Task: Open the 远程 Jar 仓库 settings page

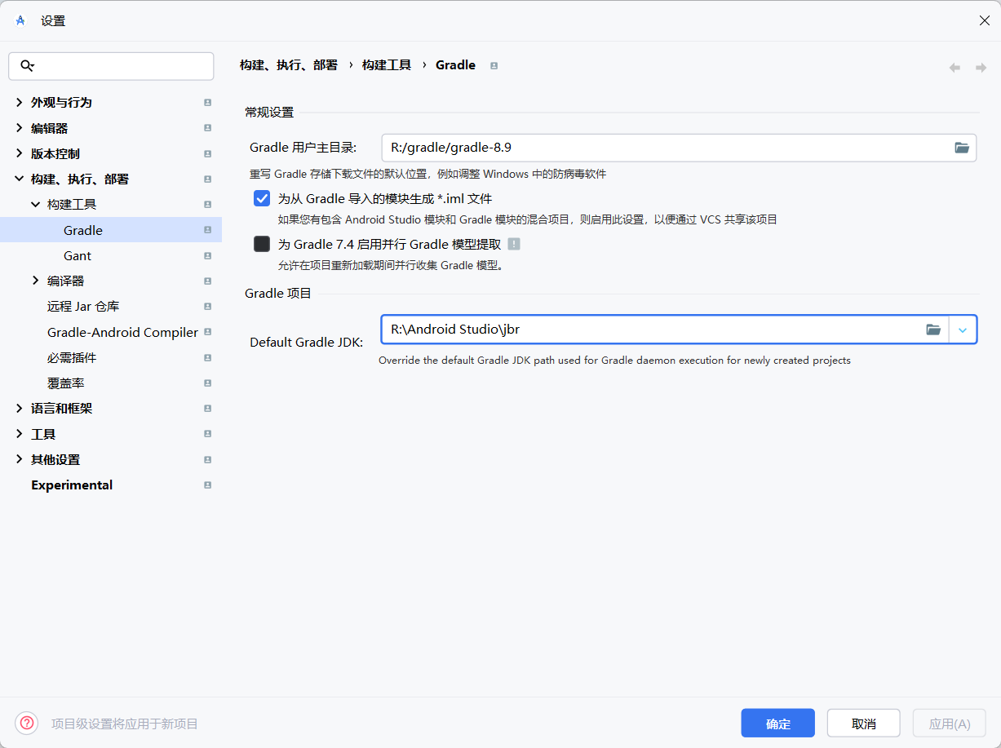Action: coord(83,306)
